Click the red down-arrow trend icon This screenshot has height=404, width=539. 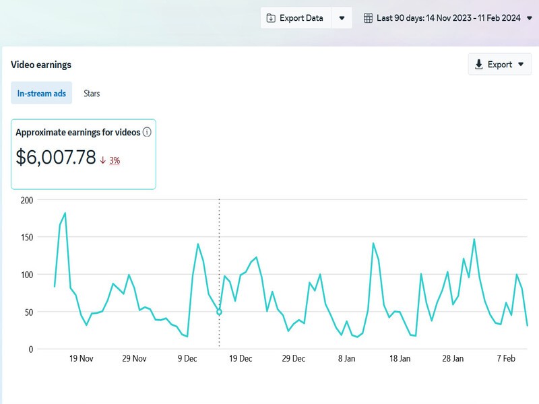point(103,160)
